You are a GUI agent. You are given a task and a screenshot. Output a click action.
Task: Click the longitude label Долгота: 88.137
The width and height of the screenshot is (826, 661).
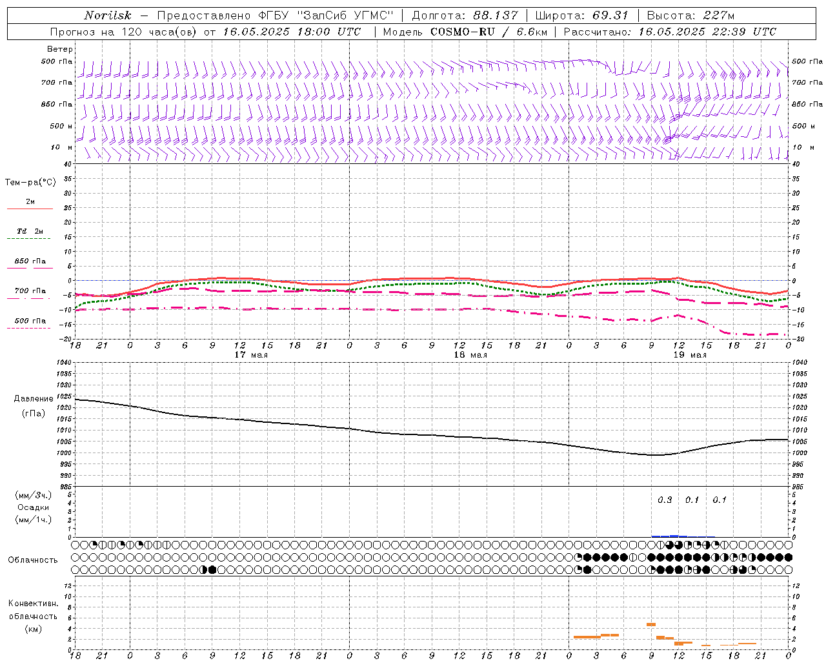(465, 15)
